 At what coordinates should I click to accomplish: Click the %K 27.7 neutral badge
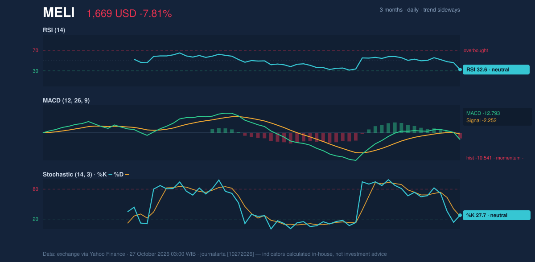pos(496,215)
